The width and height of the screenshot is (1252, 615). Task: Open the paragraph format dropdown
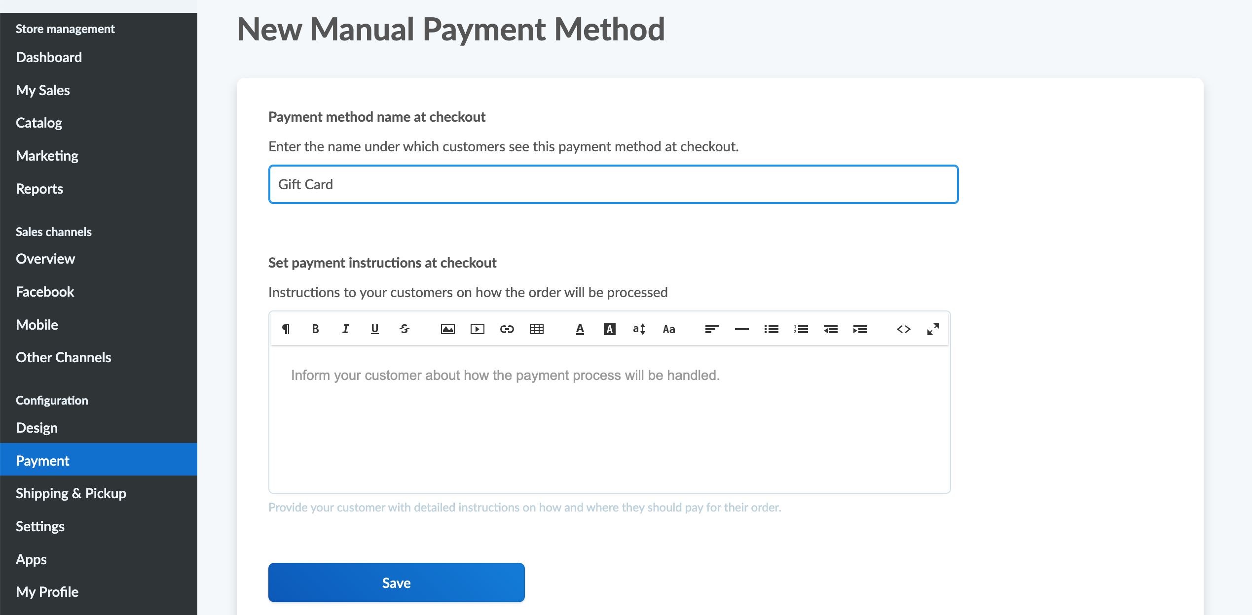286,329
